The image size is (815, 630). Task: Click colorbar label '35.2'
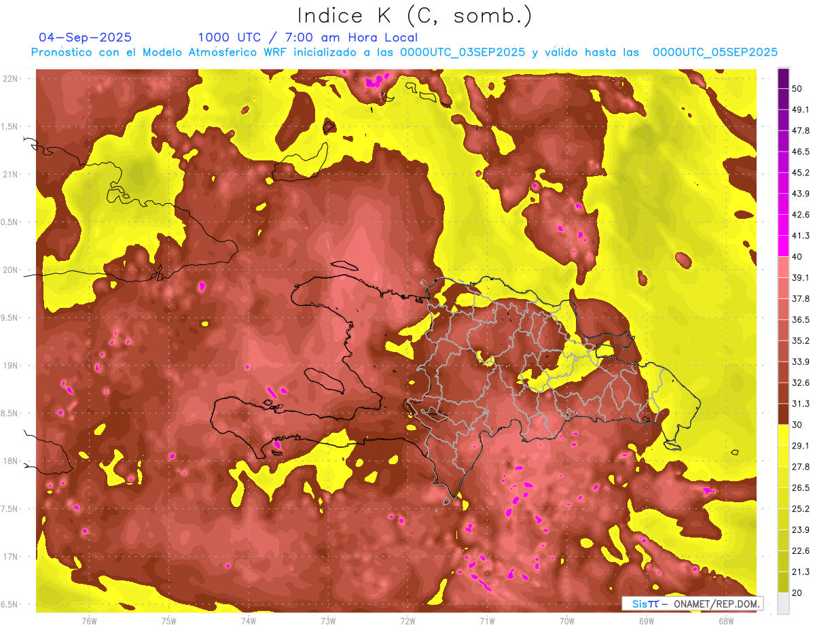click(x=801, y=340)
